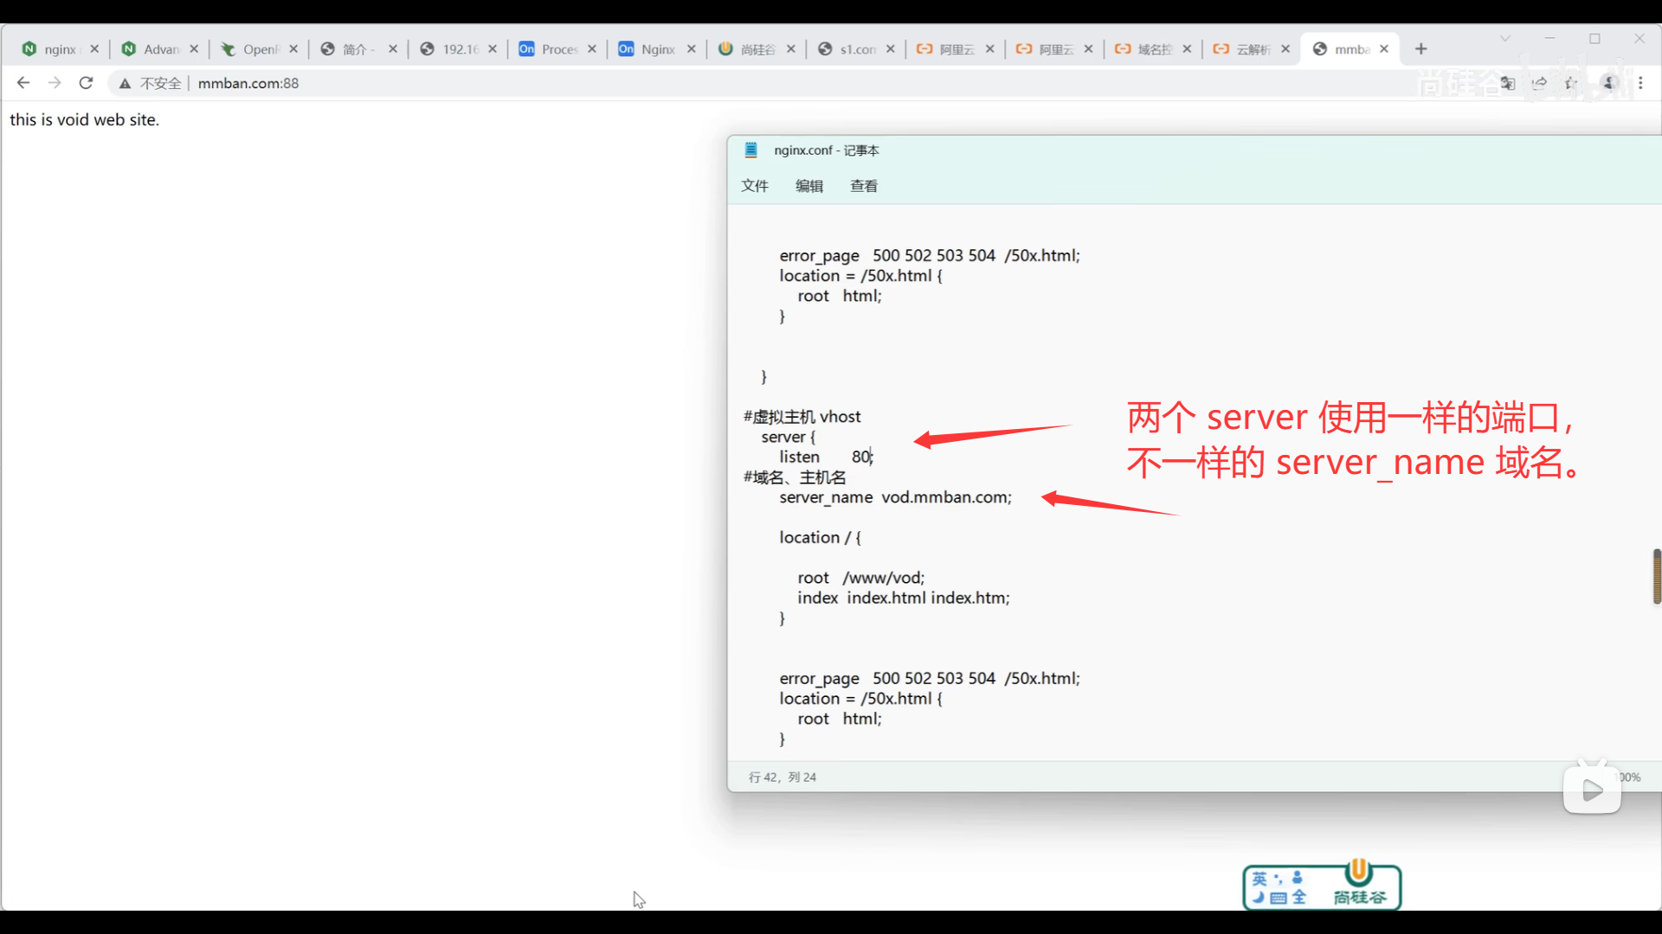Image resolution: width=1662 pixels, height=934 pixels.
Task: Open the user profile avatar
Action: click(x=1609, y=83)
